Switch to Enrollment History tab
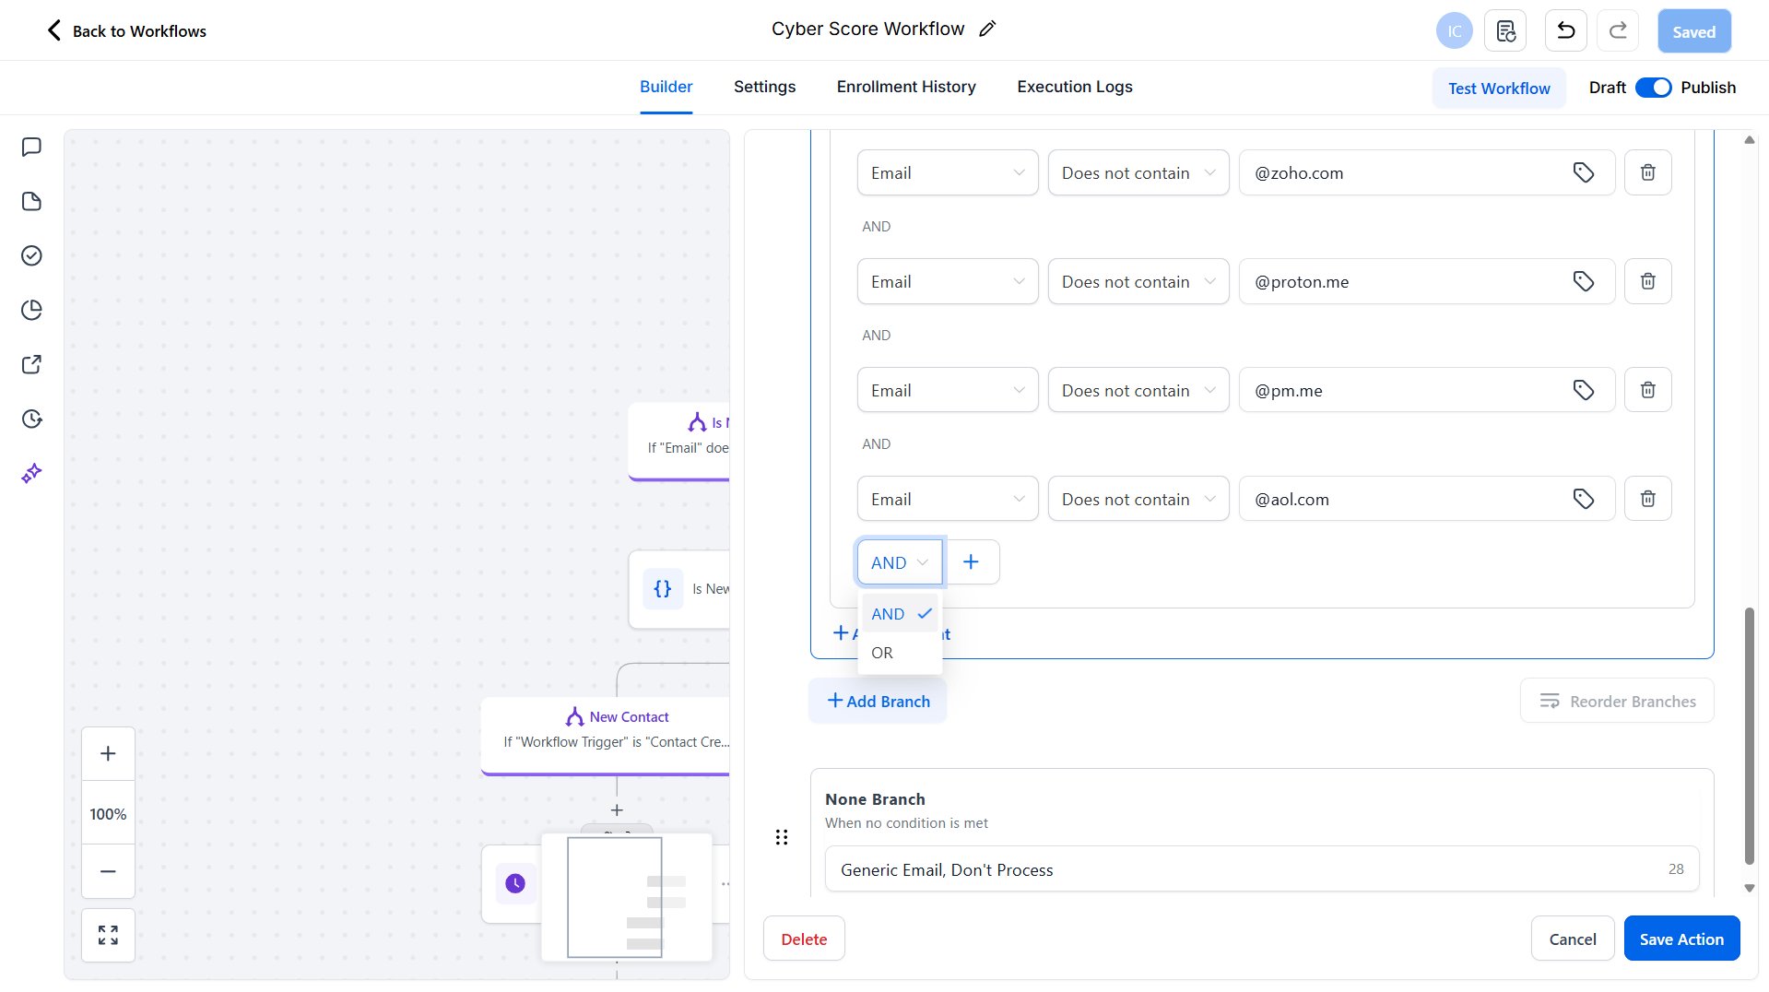This screenshot has height=992, width=1769. [x=906, y=87]
